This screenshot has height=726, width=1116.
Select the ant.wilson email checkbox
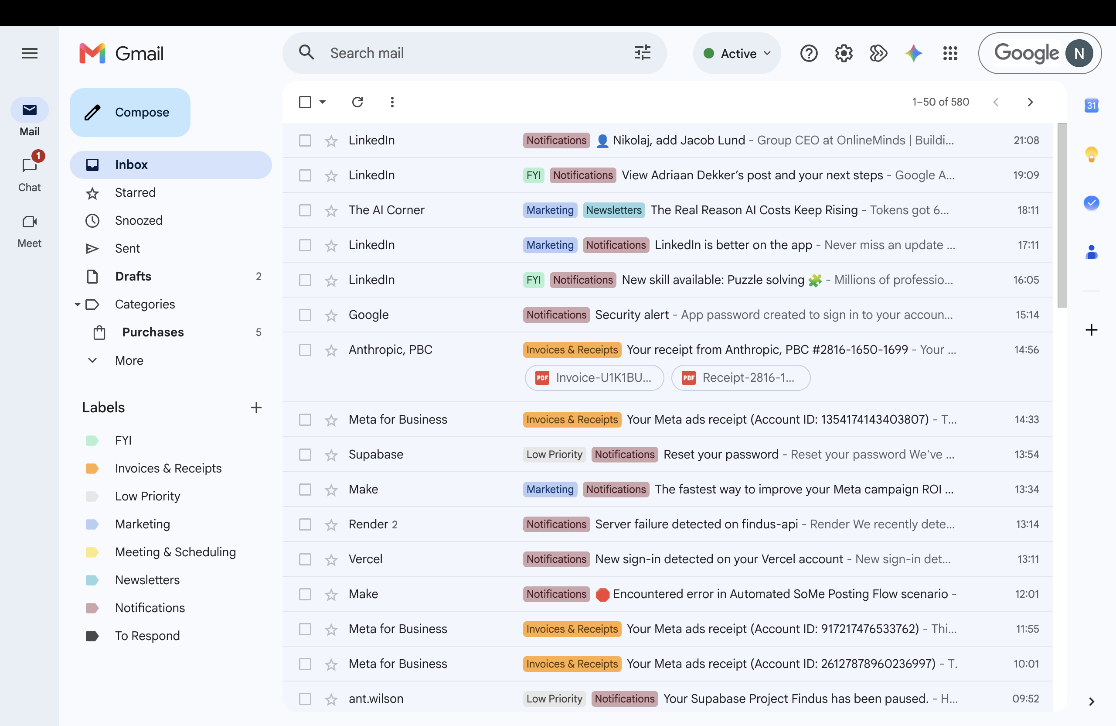[x=305, y=699]
